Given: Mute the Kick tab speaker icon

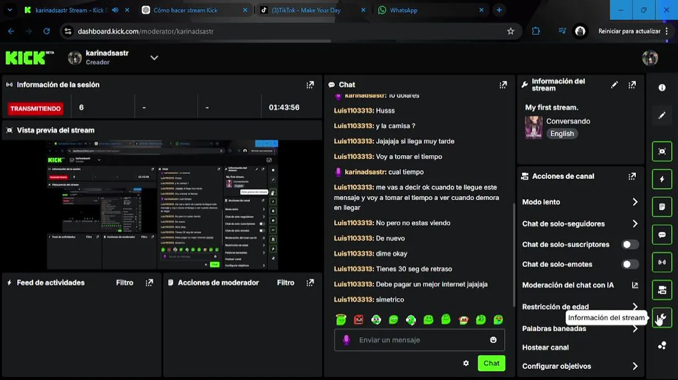Looking at the screenshot, I should click(115, 10).
